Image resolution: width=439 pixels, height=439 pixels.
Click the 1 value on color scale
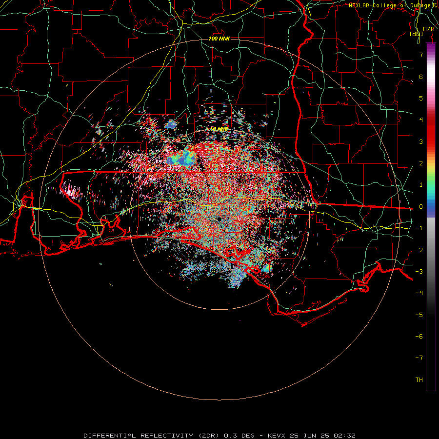(x=421, y=185)
